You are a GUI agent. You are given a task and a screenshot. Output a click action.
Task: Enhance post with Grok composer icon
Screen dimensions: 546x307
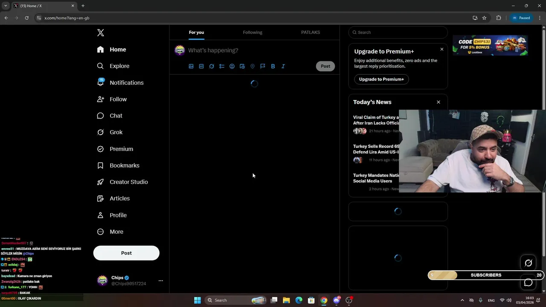tap(212, 66)
